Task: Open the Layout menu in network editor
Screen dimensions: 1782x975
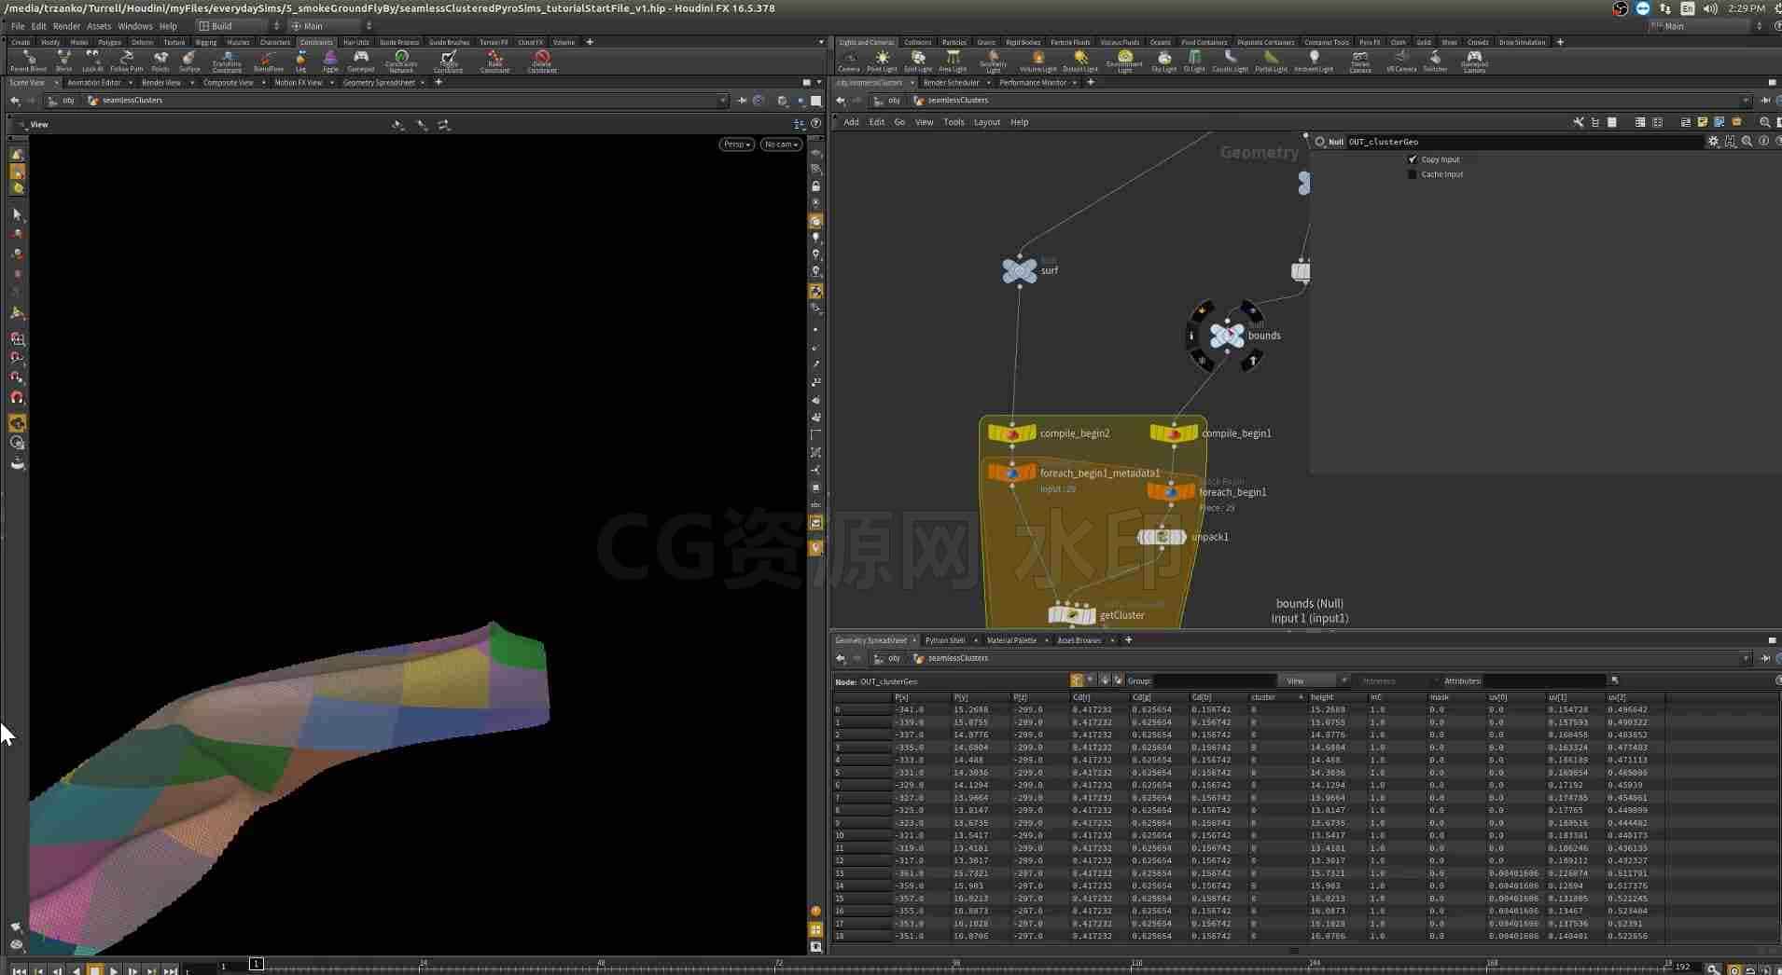Action: 986,122
